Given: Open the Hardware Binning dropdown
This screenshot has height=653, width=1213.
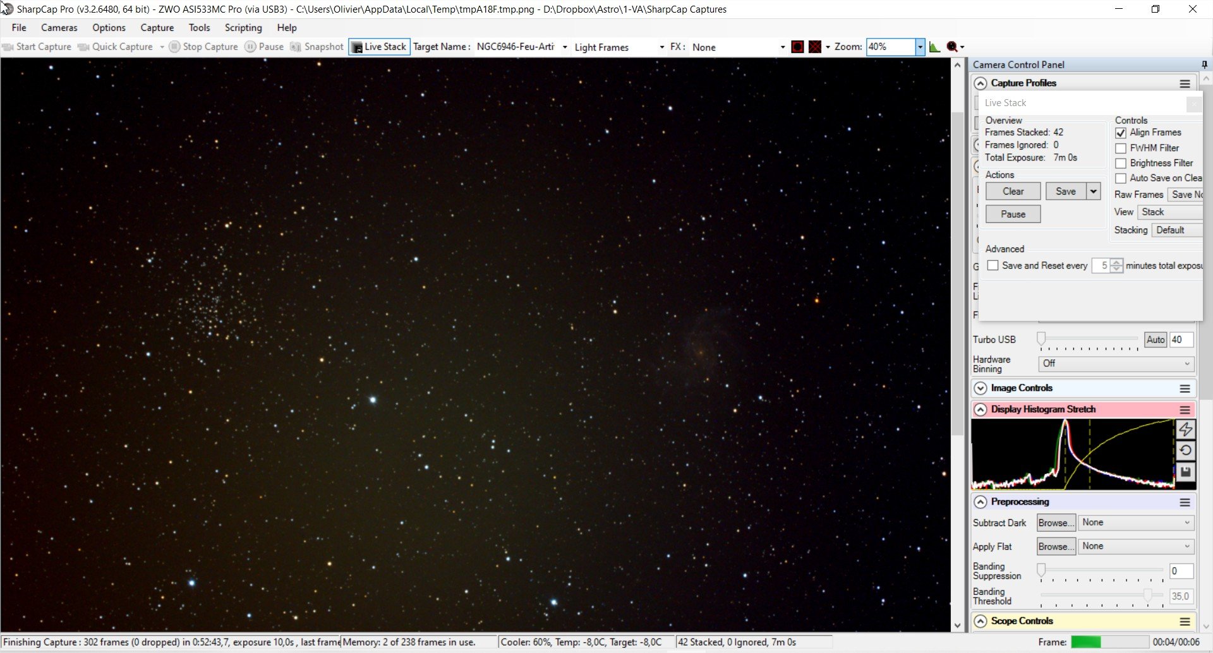Looking at the screenshot, I should point(1116,364).
